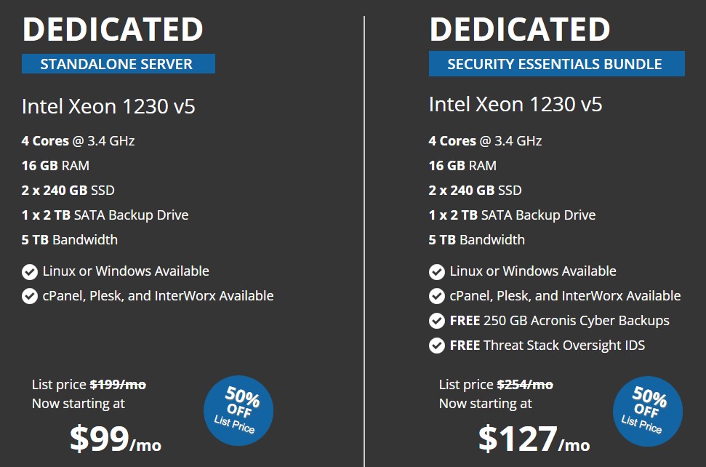The height and width of the screenshot is (467, 706).
Task: Click the 50% OFF badge near $127/mo
Action: click(x=647, y=410)
